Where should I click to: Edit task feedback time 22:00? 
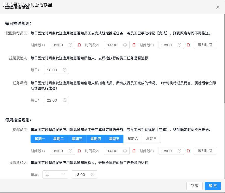pyautogui.click(x=57, y=100)
